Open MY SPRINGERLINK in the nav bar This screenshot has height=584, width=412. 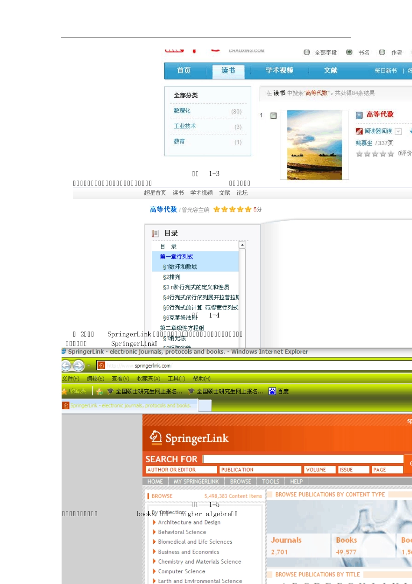(196, 481)
